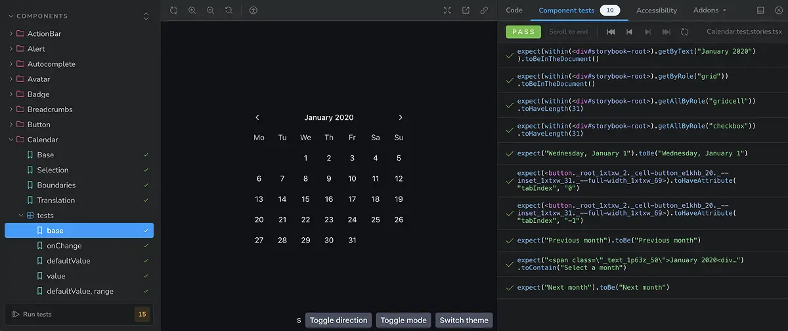
Task: Click the ActionBar folder icon
Action: pos(20,33)
